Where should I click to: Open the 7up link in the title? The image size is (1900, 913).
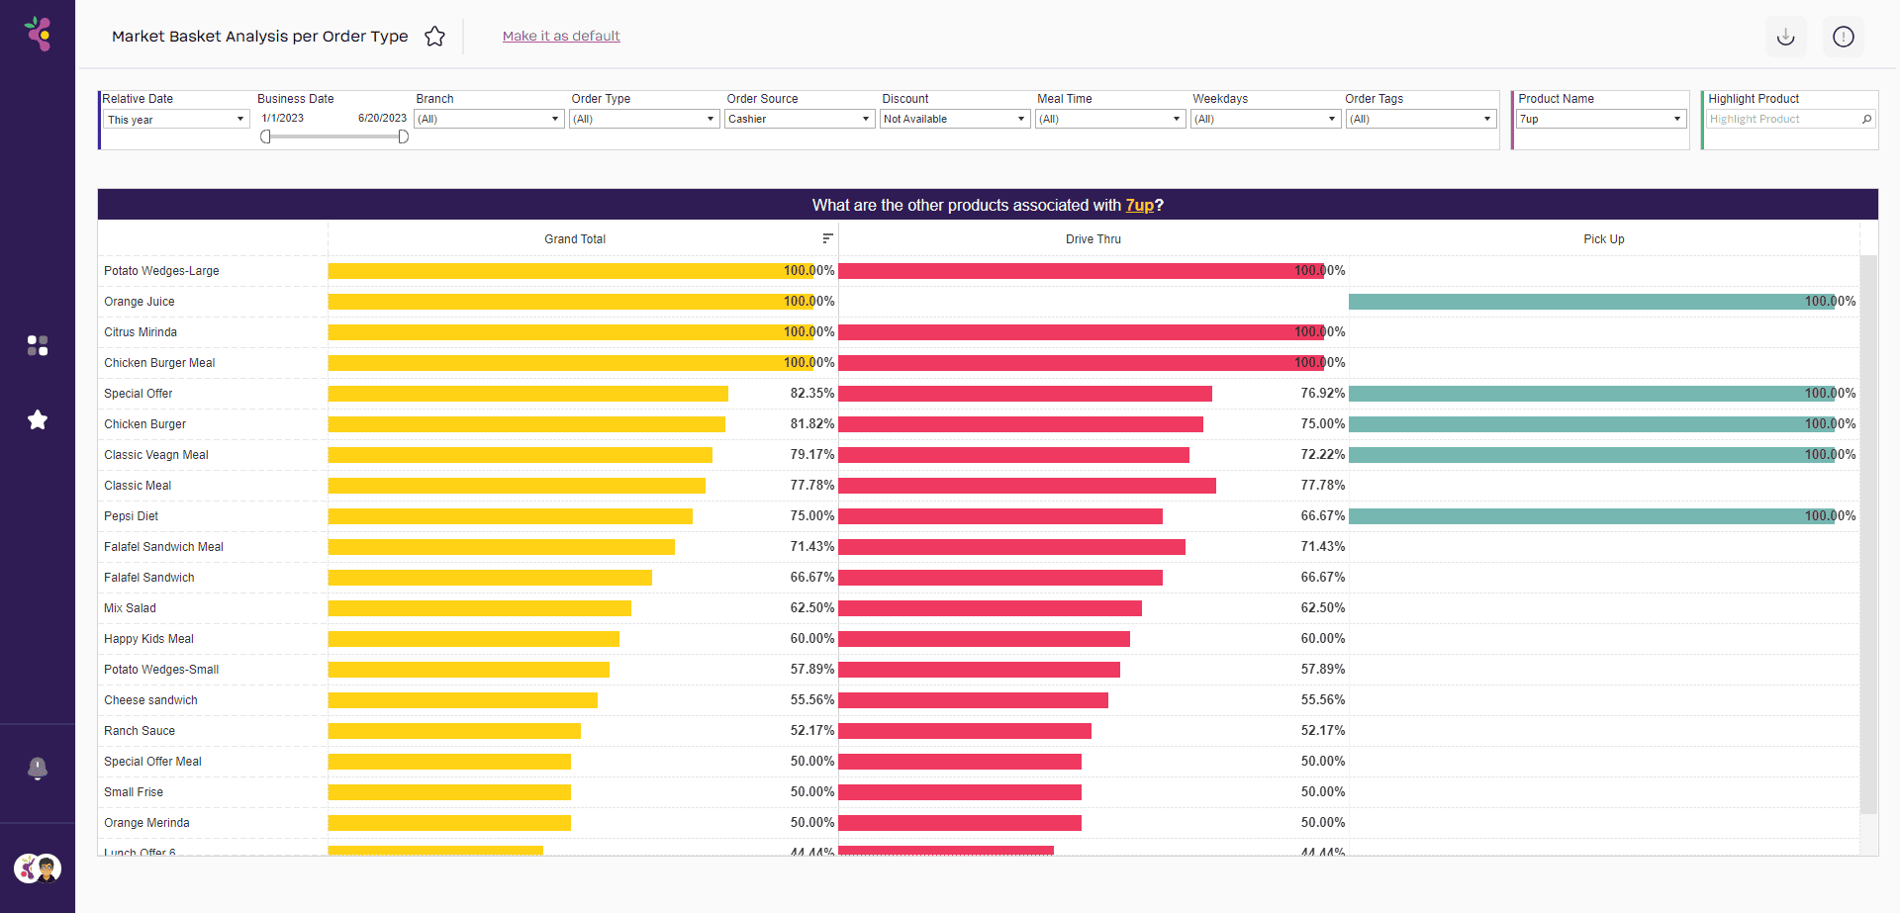pos(1139,205)
